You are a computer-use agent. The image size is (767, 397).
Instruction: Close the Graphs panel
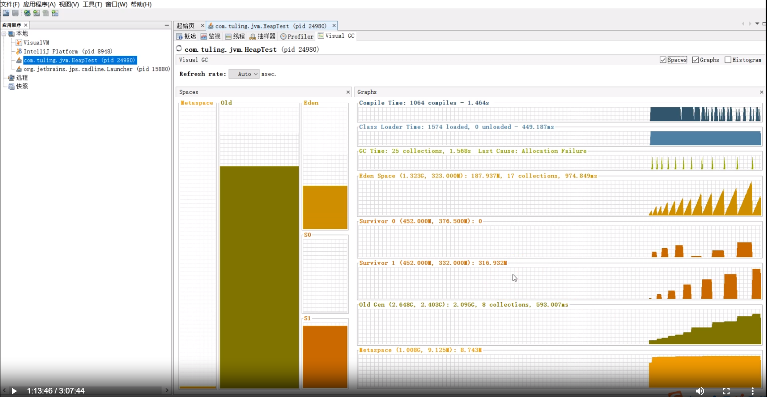point(761,92)
